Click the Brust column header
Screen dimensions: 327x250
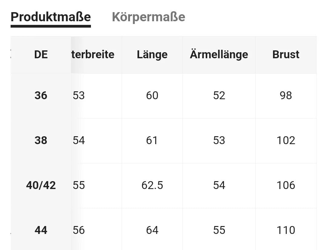pos(286,55)
